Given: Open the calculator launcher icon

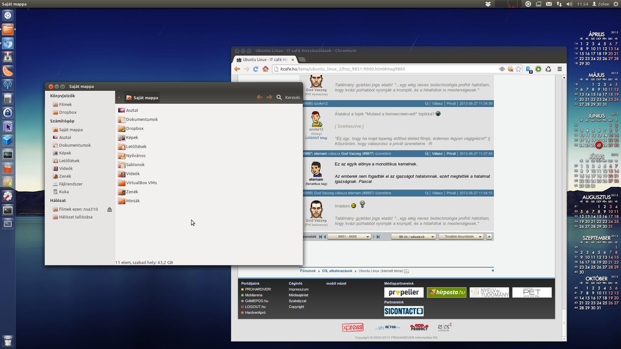Looking at the screenshot, I should click(x=8, y=99).
